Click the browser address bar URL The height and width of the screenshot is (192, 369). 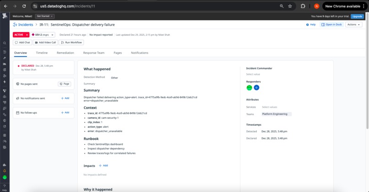(x=68, y=6)
